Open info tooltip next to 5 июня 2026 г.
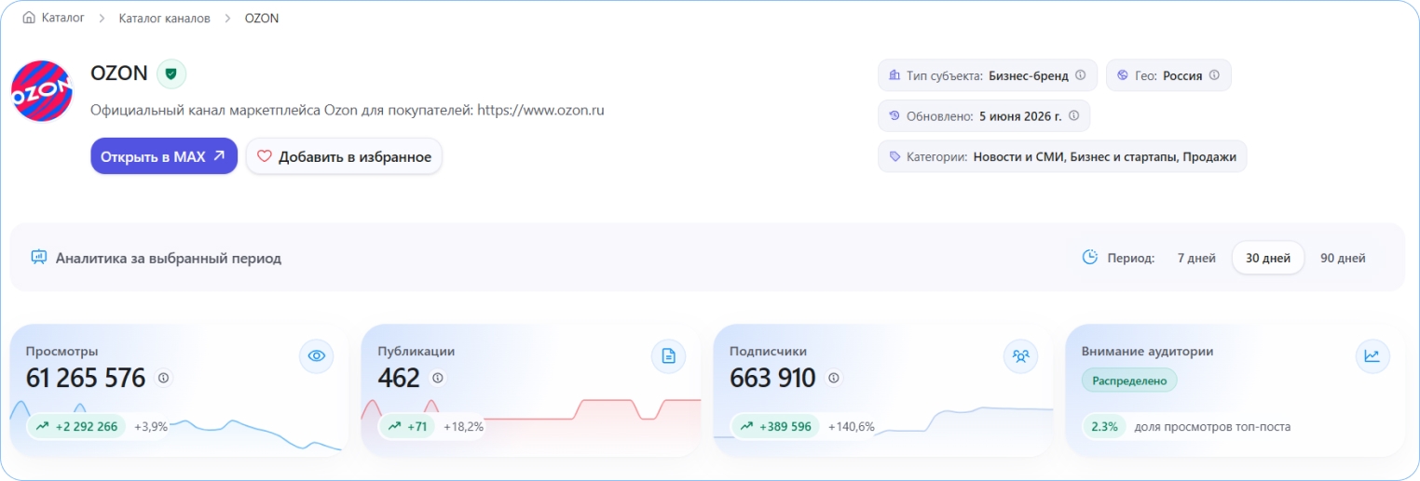1420x481 pixels. point(1073,116)
